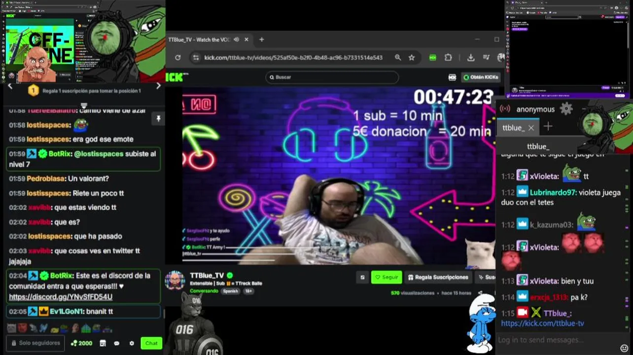This screenshot has height=355, width=633.
Task: Click the small square icon left of Seguir
Action: [x=362, y=278]
